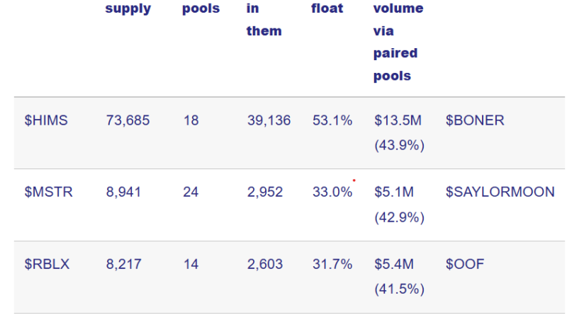Viewport: 567px width, 315px height.
Task: Click the 'in them' column header
Action: click(264, 20)
